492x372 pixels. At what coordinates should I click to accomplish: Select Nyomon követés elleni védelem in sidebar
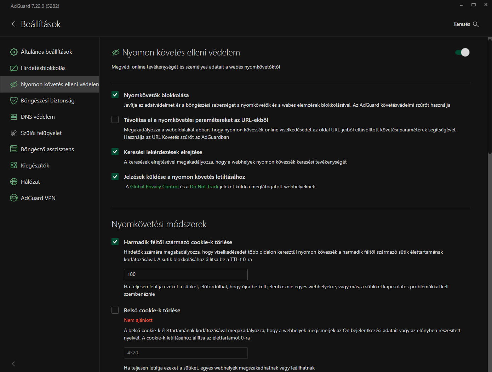tap(50, 84)
